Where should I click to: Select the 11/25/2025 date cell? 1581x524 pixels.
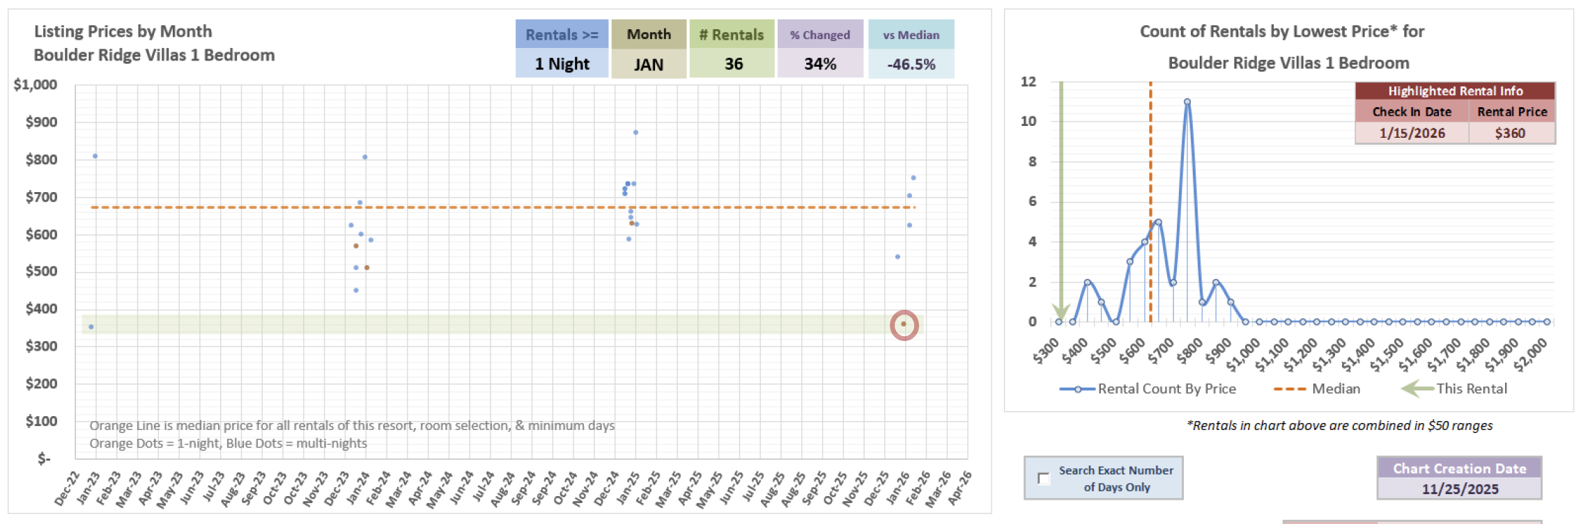click(1459, 489)
